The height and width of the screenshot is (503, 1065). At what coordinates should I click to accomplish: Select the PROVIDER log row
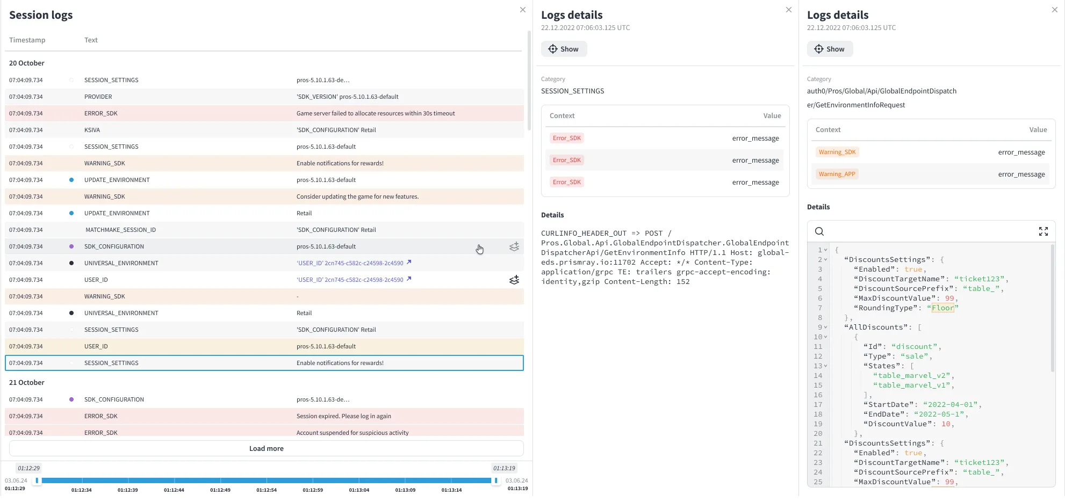pos(264,97)
